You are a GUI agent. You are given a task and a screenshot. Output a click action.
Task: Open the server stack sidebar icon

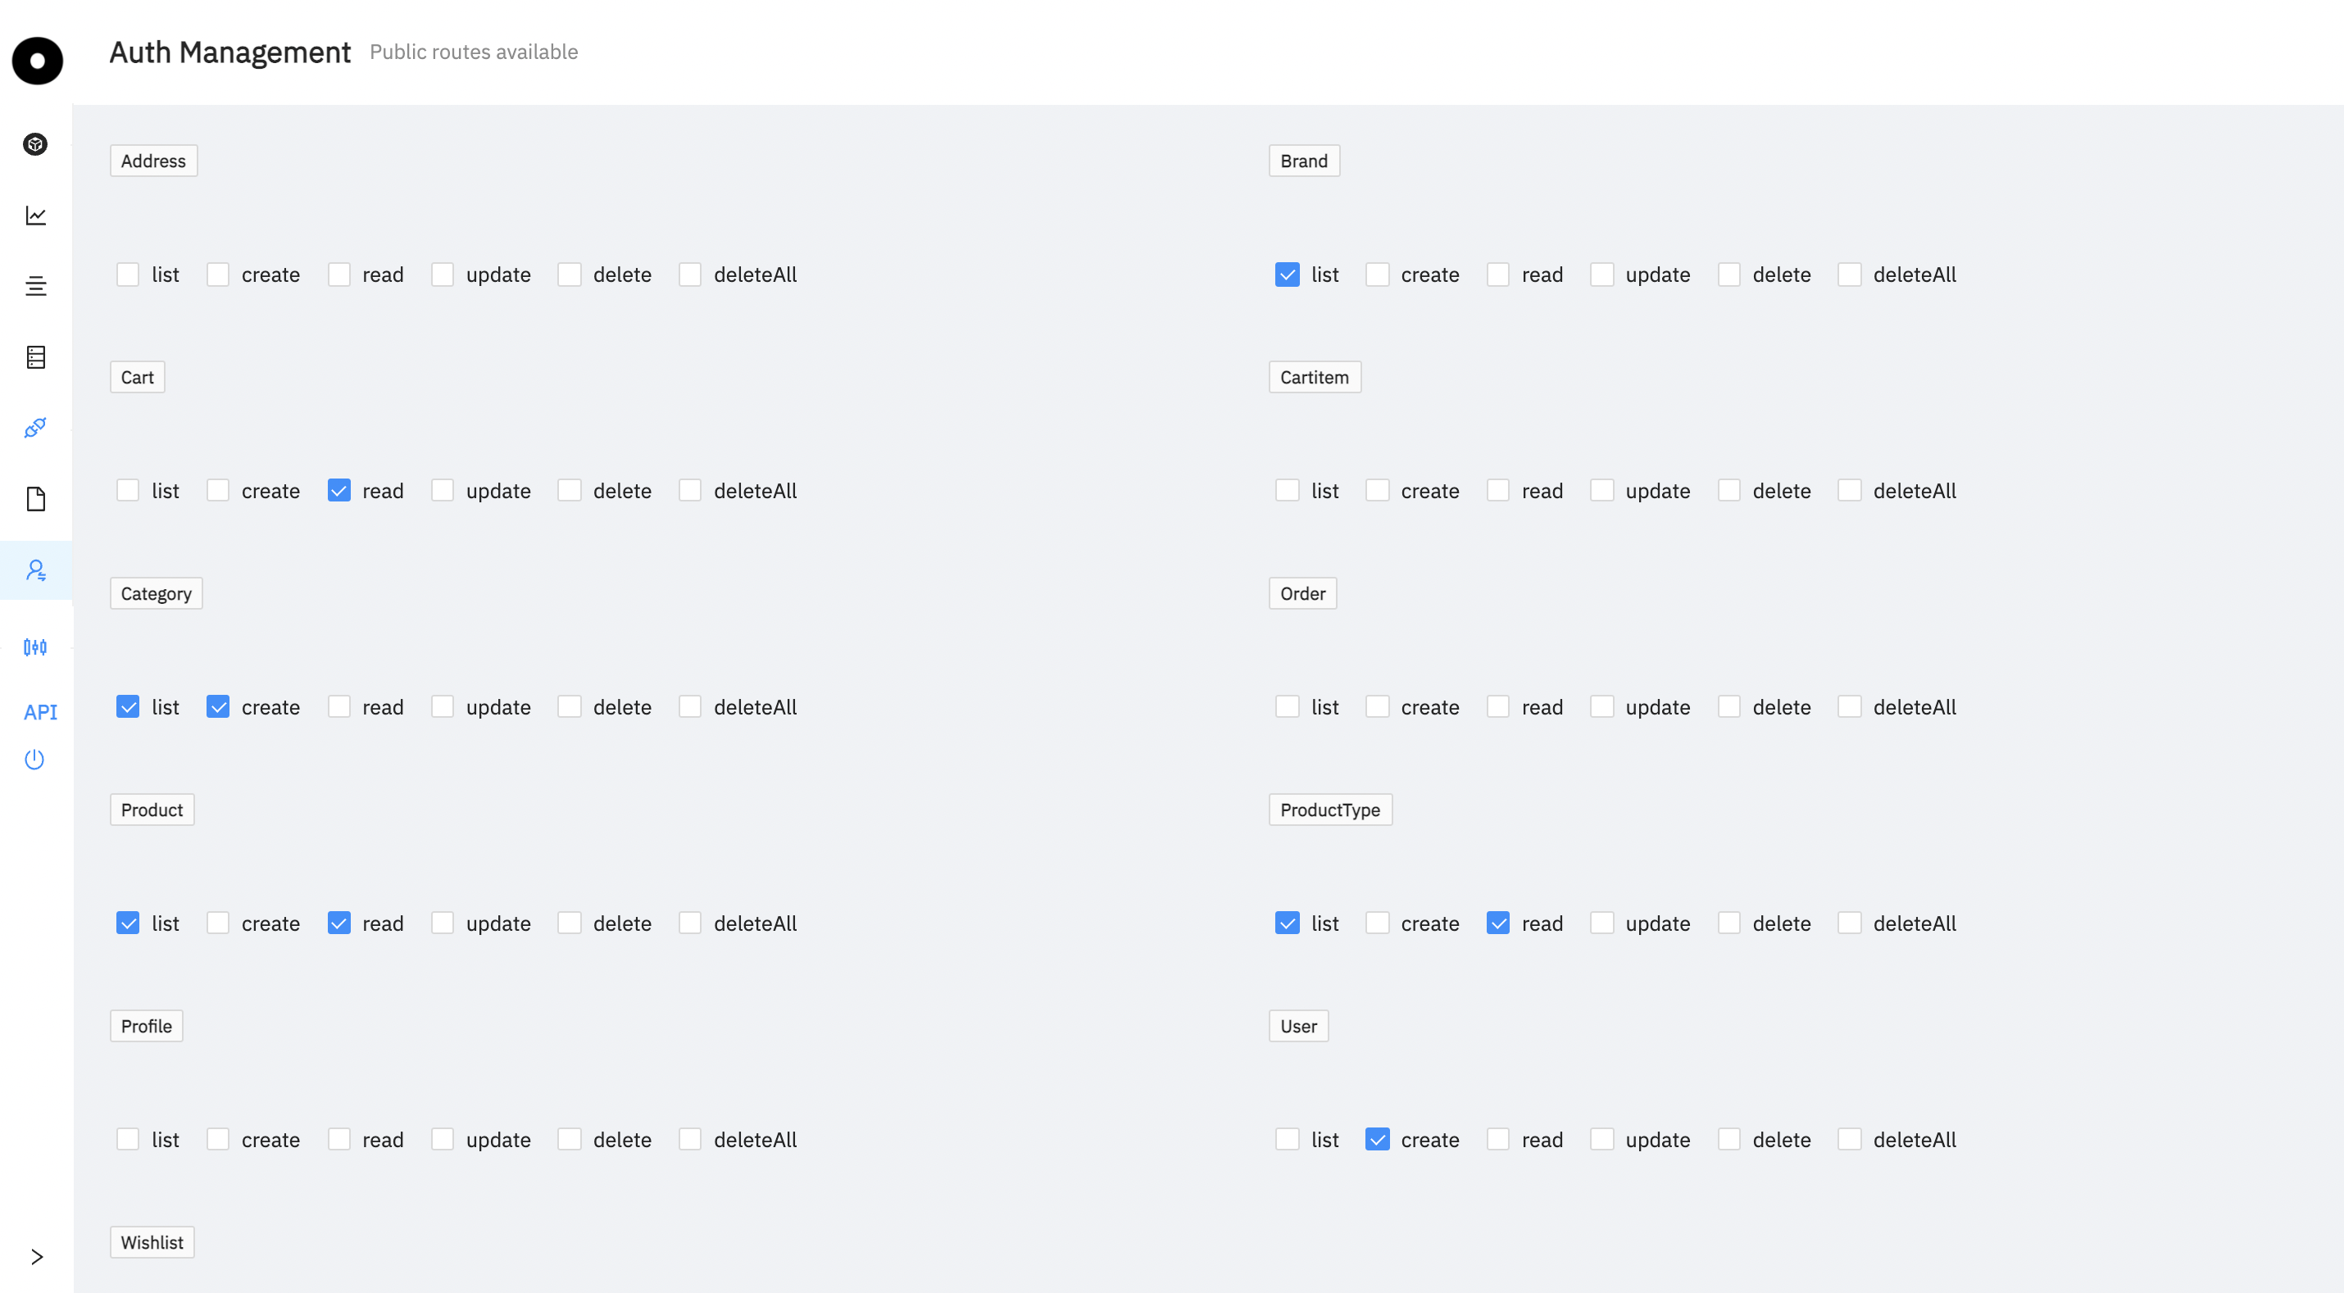click(x=35, y=356)
